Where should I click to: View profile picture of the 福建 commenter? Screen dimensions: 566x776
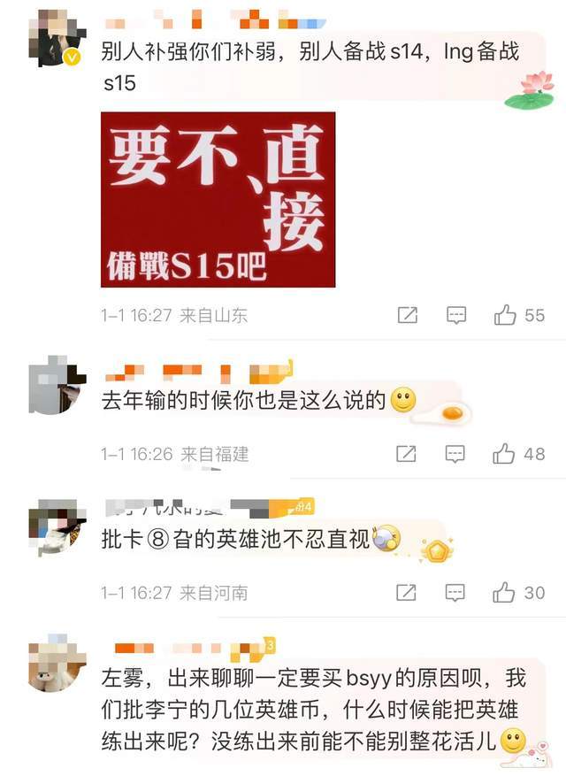point(57,384)
